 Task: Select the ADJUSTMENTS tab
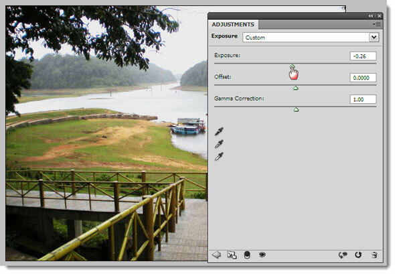point(233,24)
